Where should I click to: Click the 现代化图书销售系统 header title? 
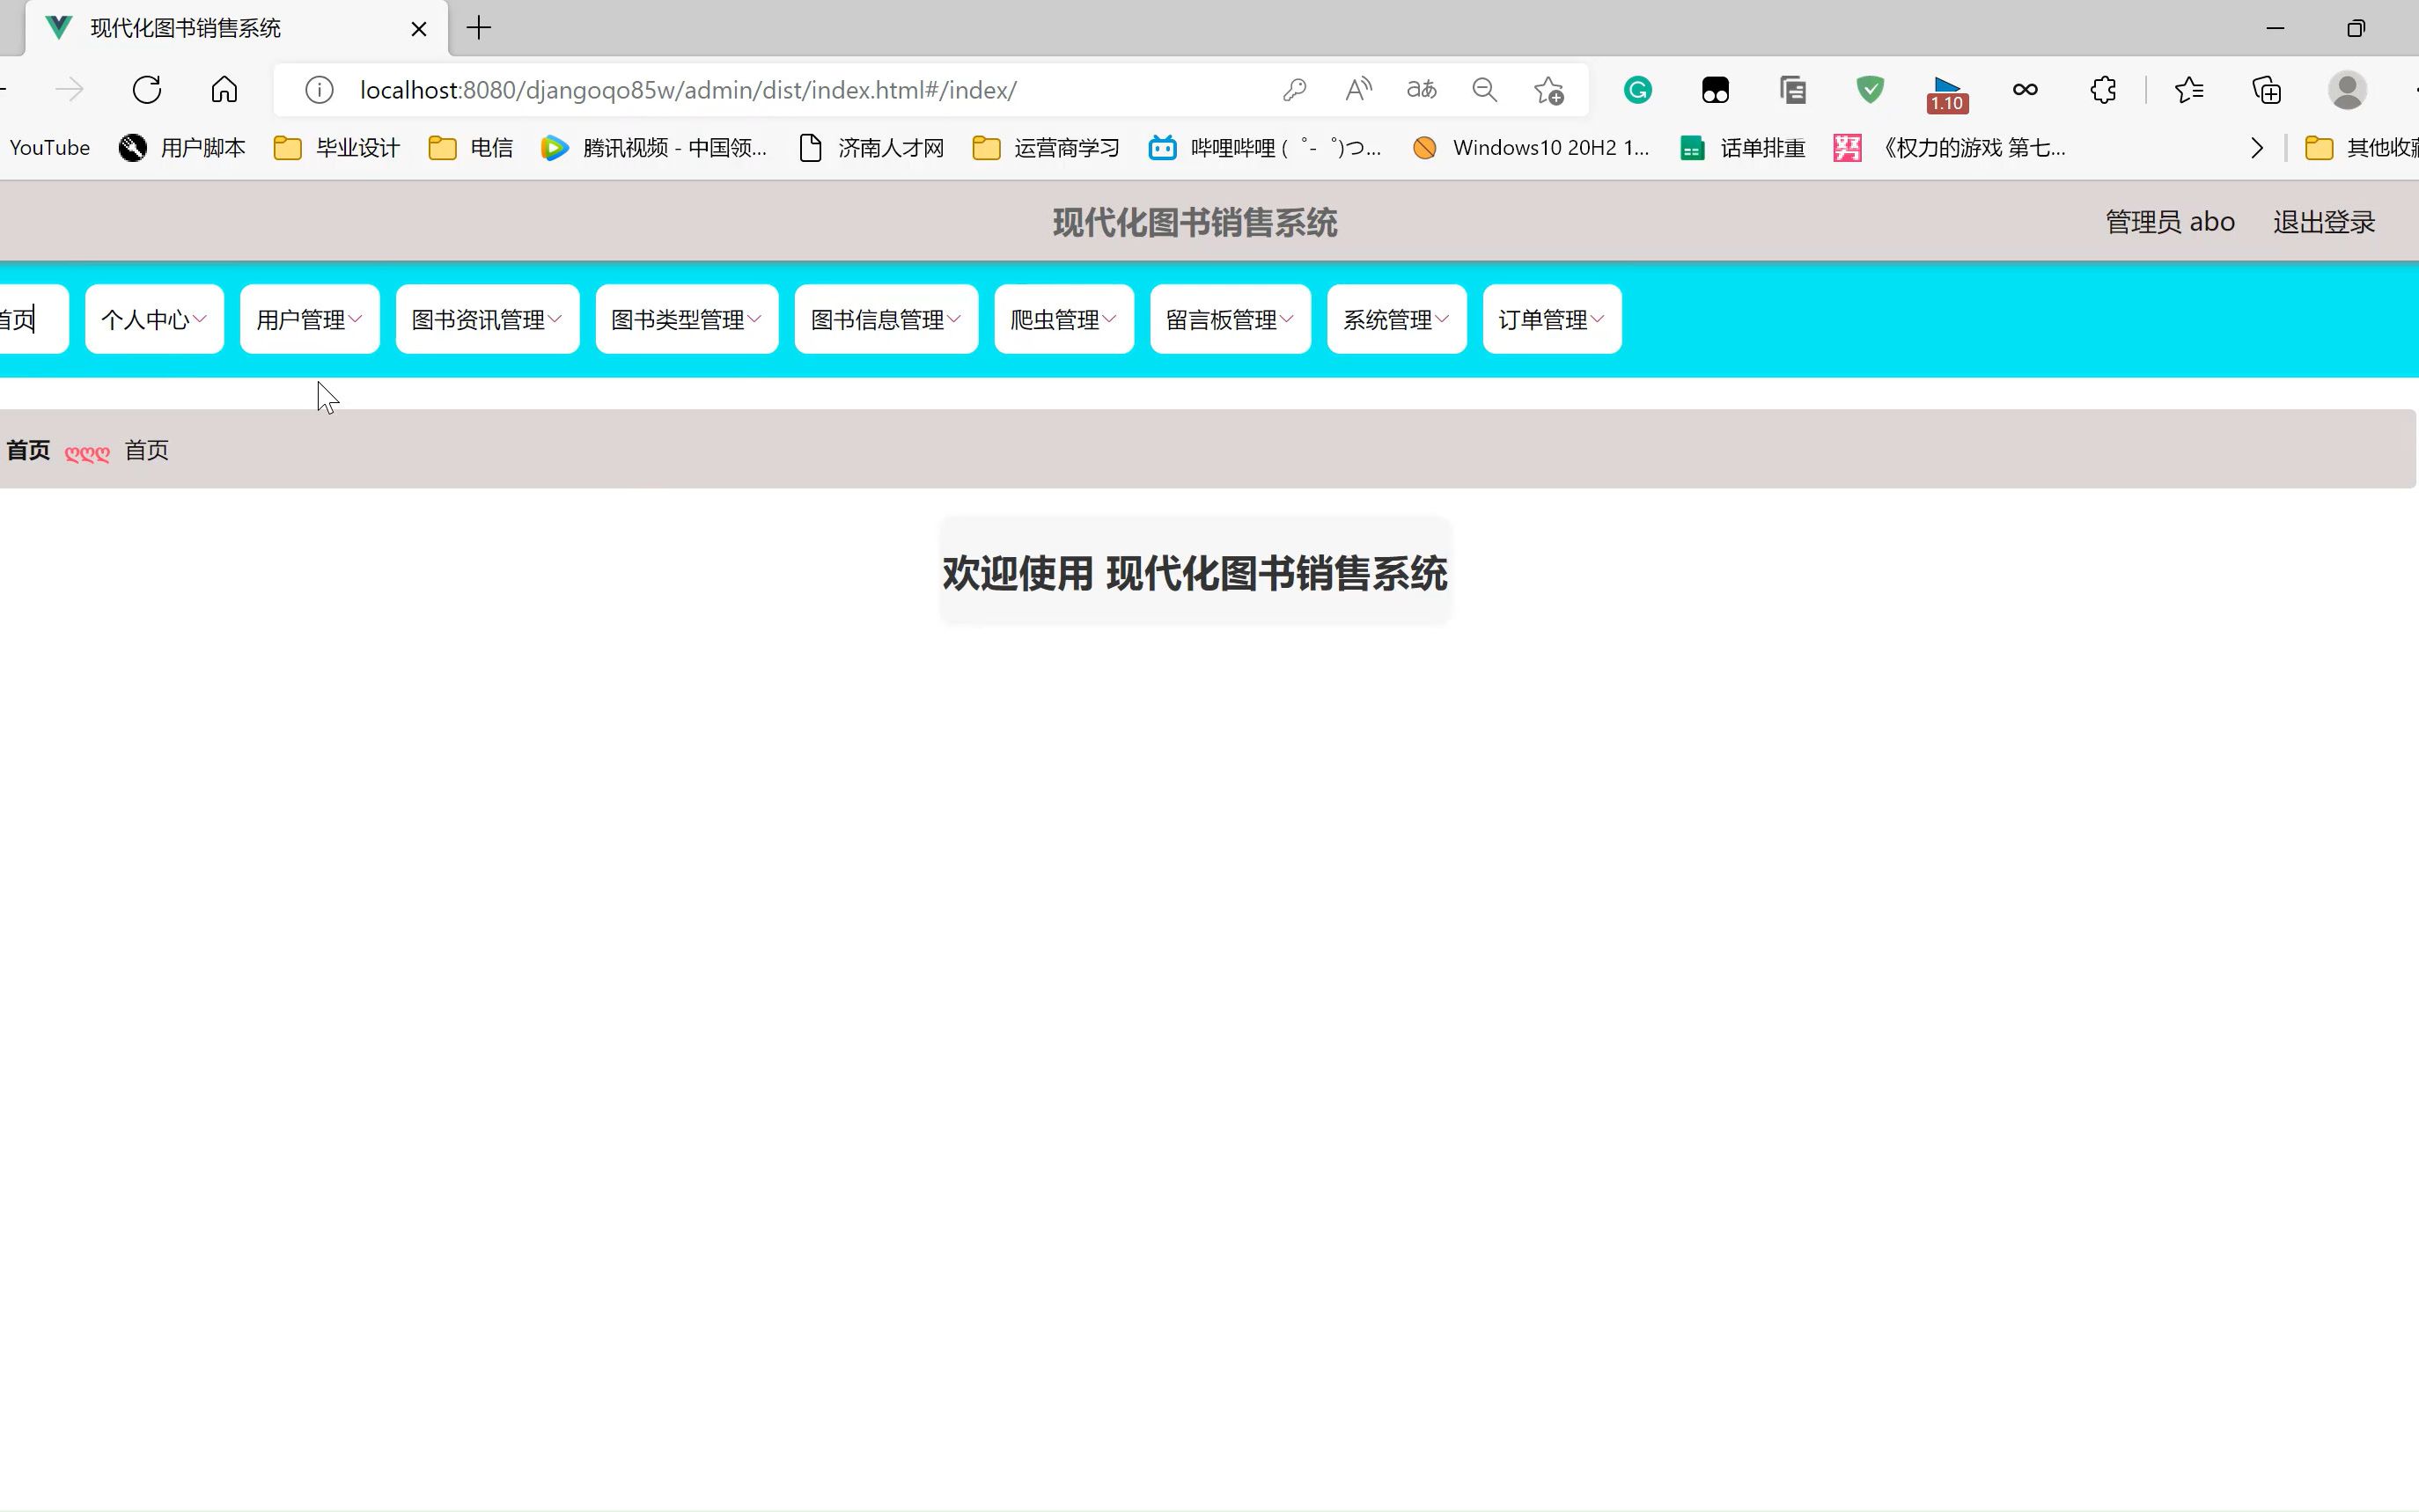click(x=1195, y=222)
